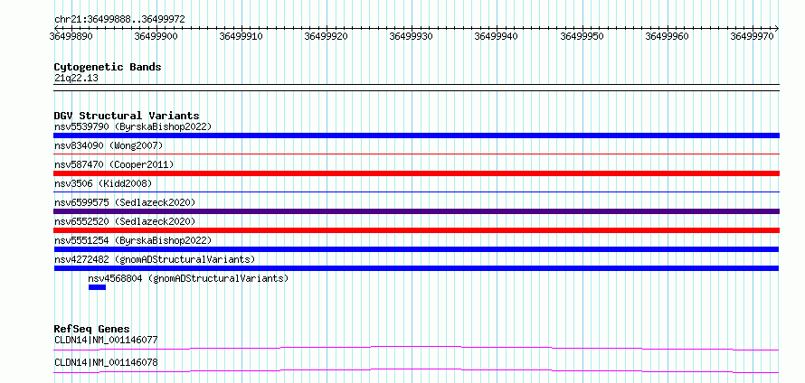Viewport: 805px width, 383px height.
Task: Click the magenta line of CLDN14|NM_001146078
Action: pos(416,370)
